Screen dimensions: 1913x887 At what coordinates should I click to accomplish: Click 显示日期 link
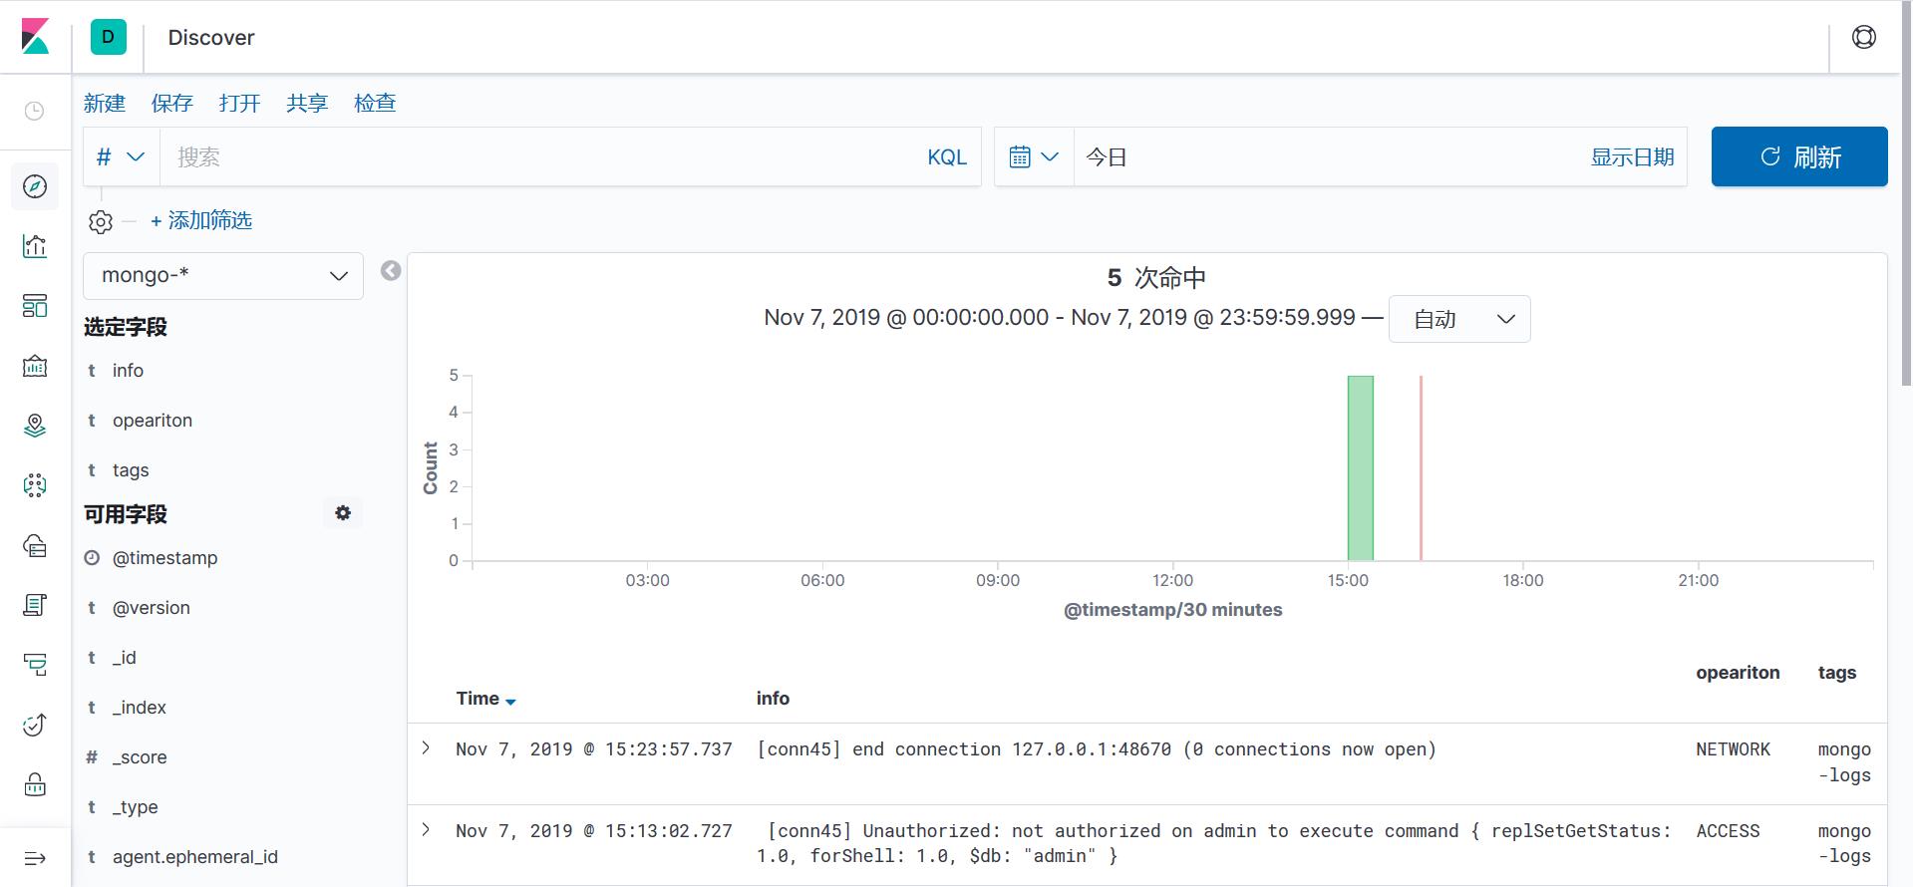pyautogui.click(x=1632, y=157)
